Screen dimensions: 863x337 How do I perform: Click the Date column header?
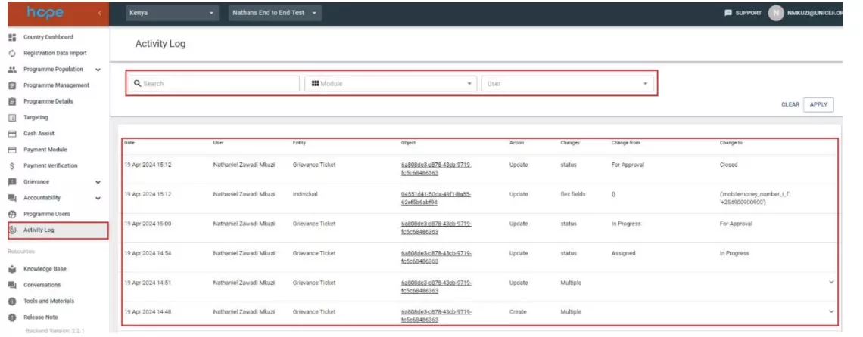point(129,143)
